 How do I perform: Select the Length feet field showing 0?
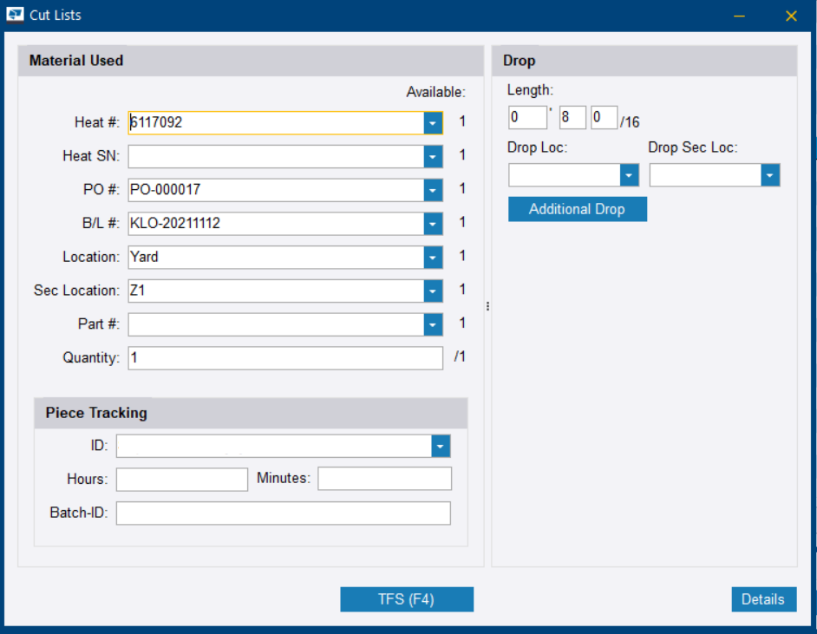click(527, 117)
